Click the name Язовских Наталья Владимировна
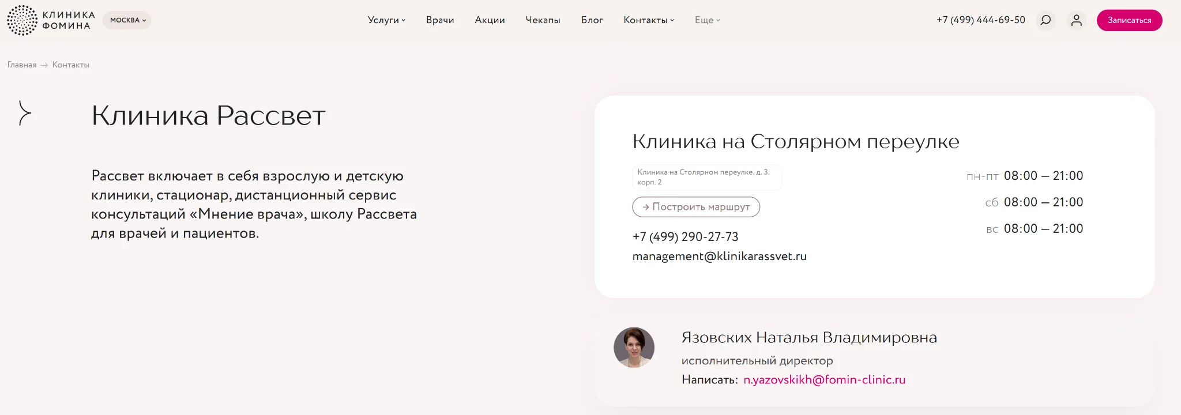This screenshot has height=415, width=1181. click(x=809, y=338)
